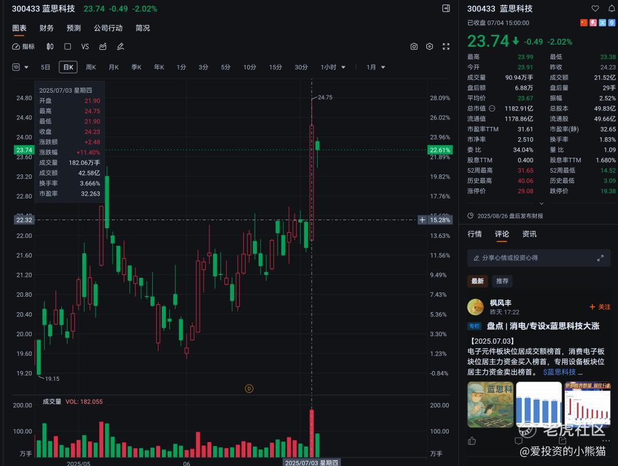The height and width of the screenshot is (466, 618).
Task: Select the 3分 chart period
Action: point(203,67)
